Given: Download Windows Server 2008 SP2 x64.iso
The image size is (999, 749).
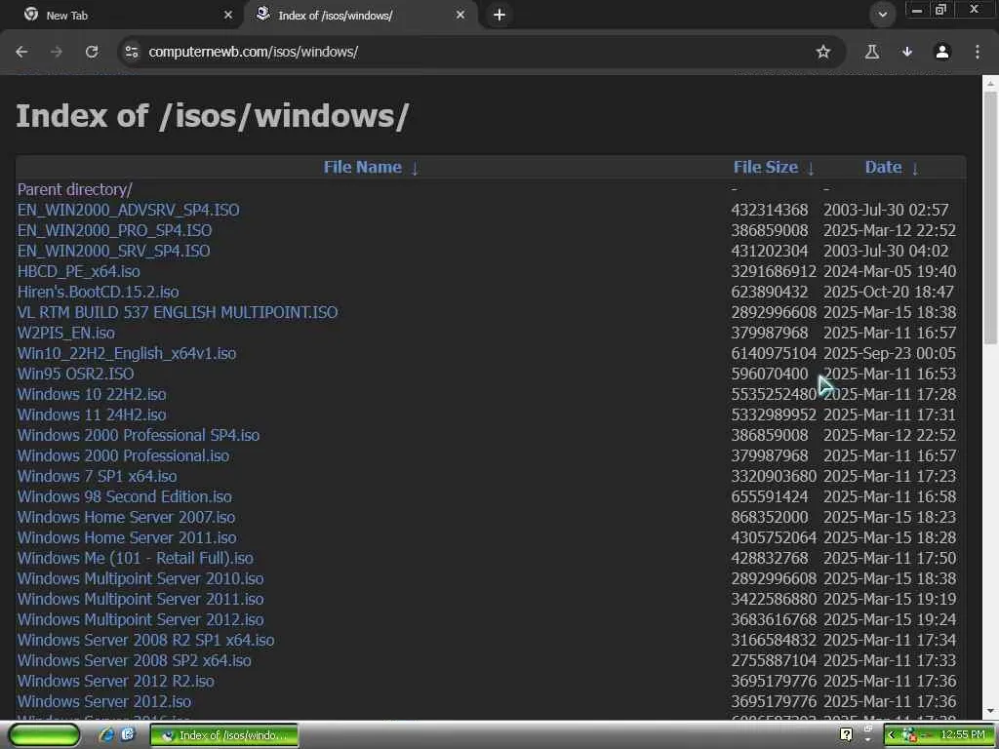Looking at the screenshot, I should pyautogui.click(x=134, y=660).
